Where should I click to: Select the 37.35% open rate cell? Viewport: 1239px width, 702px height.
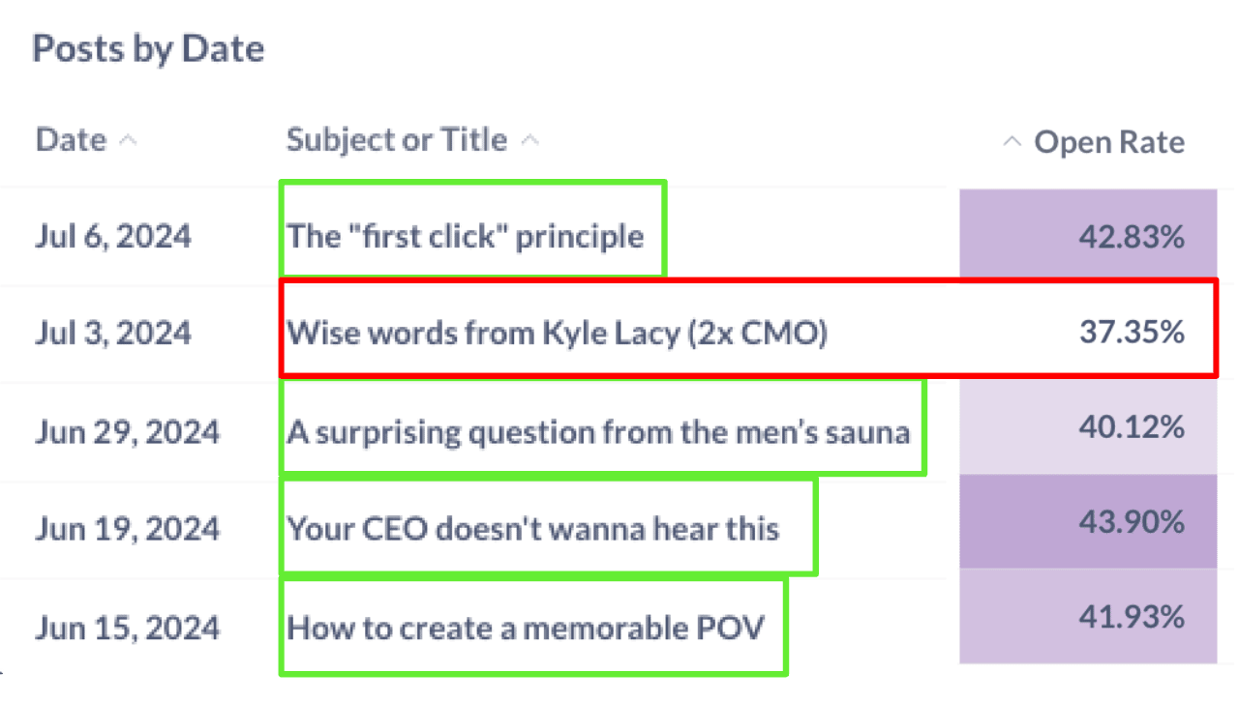coord(1132,333)
